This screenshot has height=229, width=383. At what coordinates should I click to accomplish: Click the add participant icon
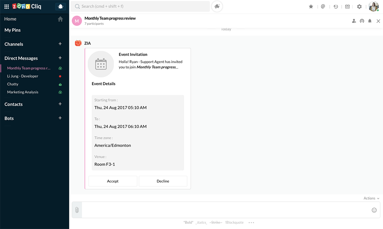click(x=354, y=21)
